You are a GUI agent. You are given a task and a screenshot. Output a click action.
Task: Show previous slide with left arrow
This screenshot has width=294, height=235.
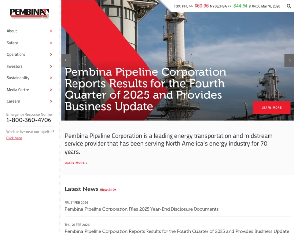(x=66, y=60)
